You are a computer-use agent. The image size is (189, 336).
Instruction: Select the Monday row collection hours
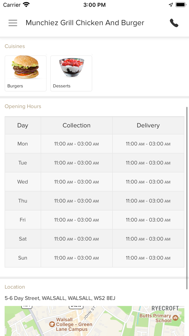click(x=77, y=144)
